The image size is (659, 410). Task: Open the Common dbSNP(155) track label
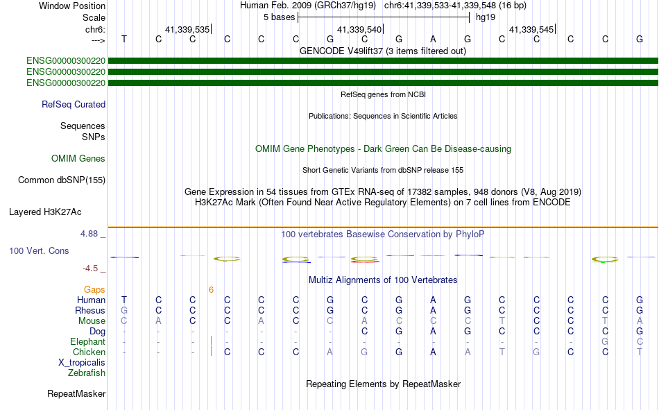(x=61, y=180)
